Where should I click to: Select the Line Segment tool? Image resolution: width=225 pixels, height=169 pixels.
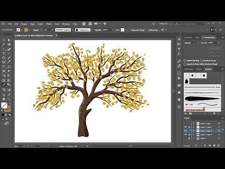pos(9,54)
